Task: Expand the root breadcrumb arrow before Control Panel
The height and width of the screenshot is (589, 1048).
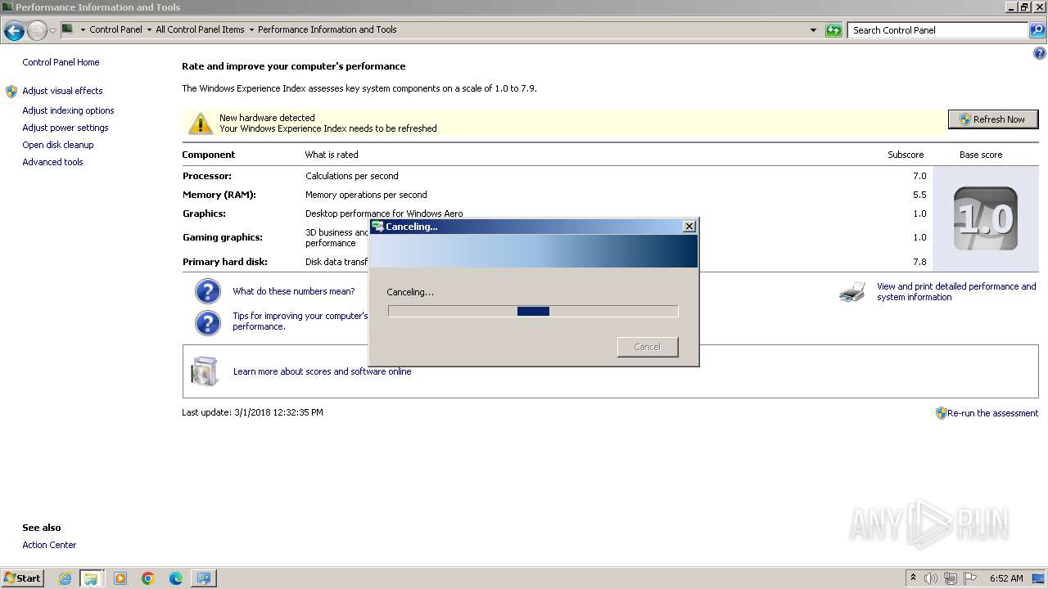Action: pyautogui.click(x=83, y=29)
